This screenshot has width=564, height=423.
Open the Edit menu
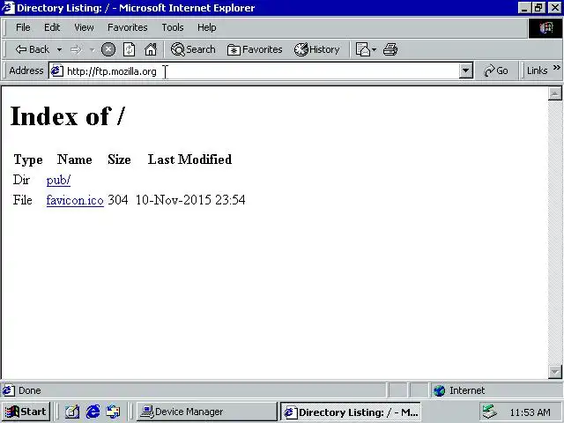tap(52, 27)
